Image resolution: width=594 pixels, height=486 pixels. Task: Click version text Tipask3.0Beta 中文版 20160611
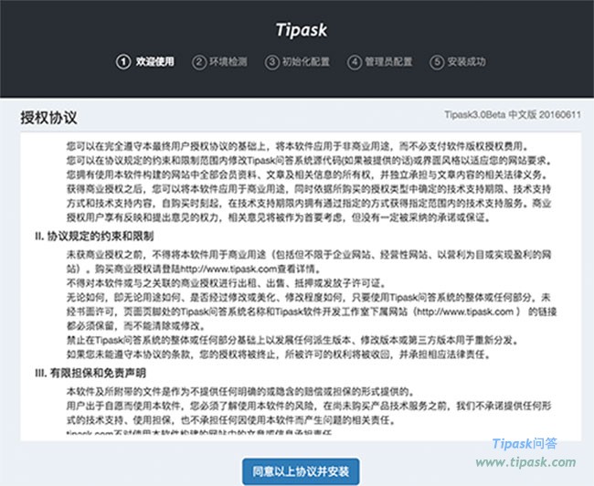coord(513,114)
